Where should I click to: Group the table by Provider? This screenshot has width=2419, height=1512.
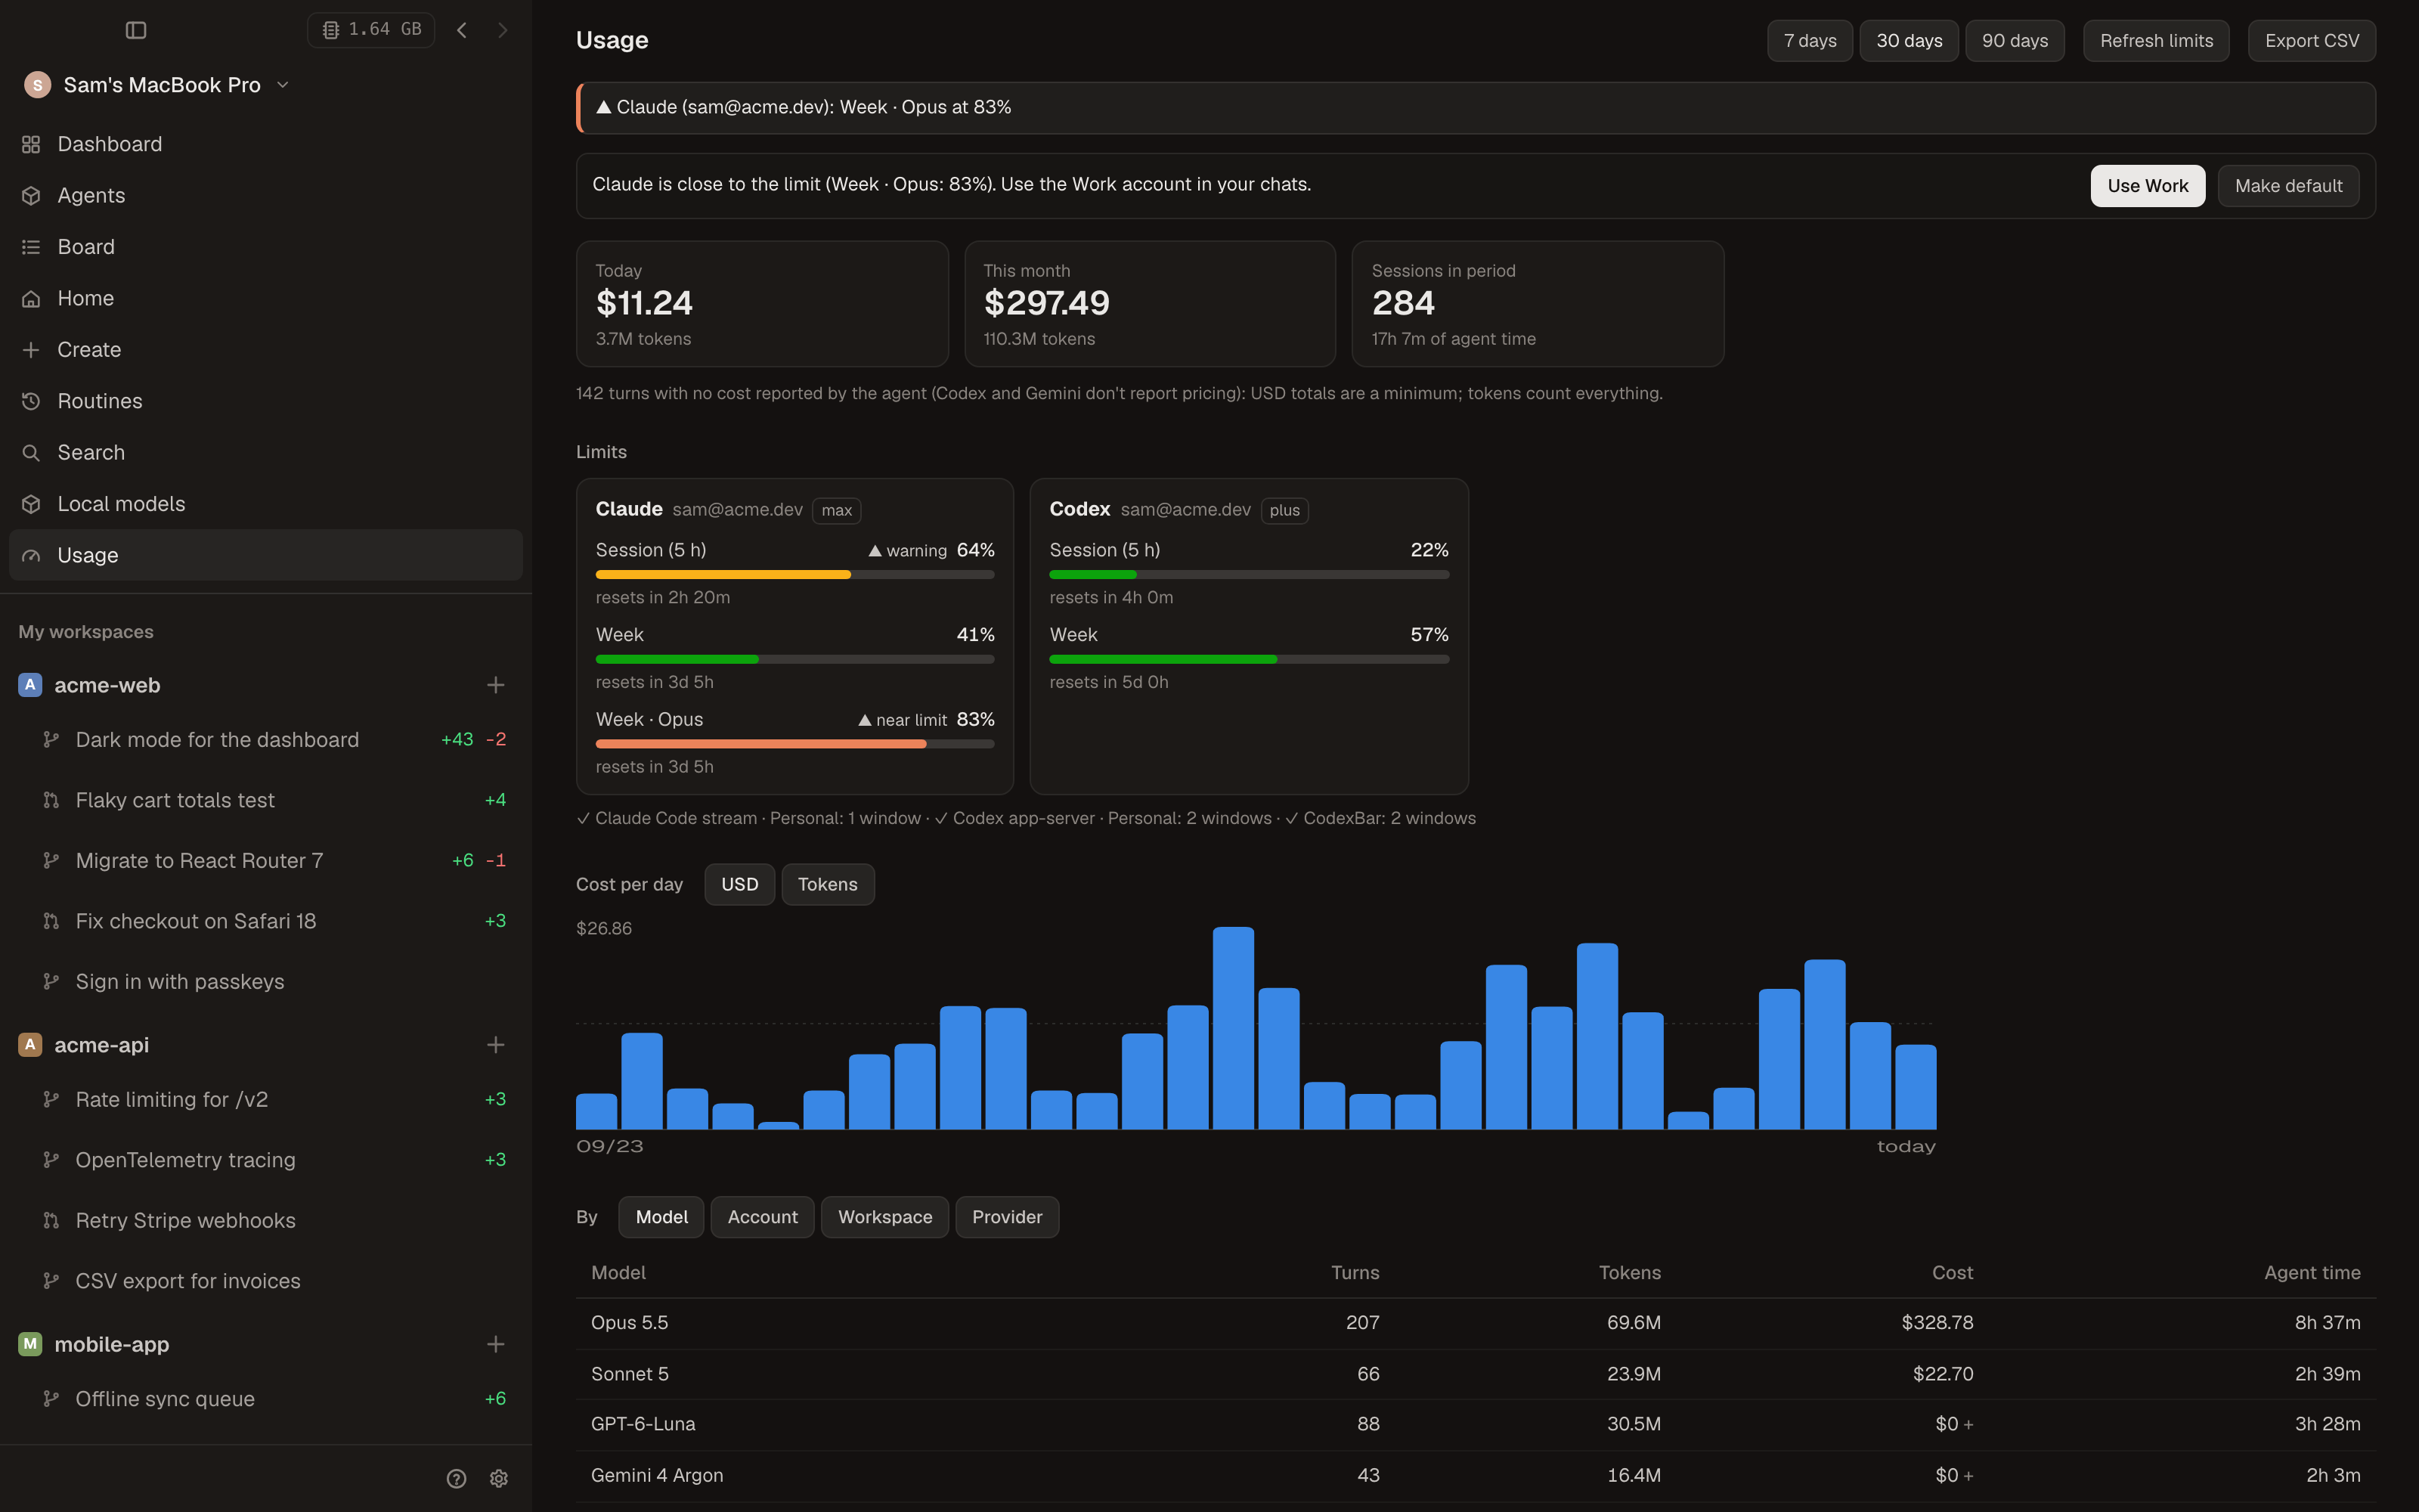tap(1007, 1217)
